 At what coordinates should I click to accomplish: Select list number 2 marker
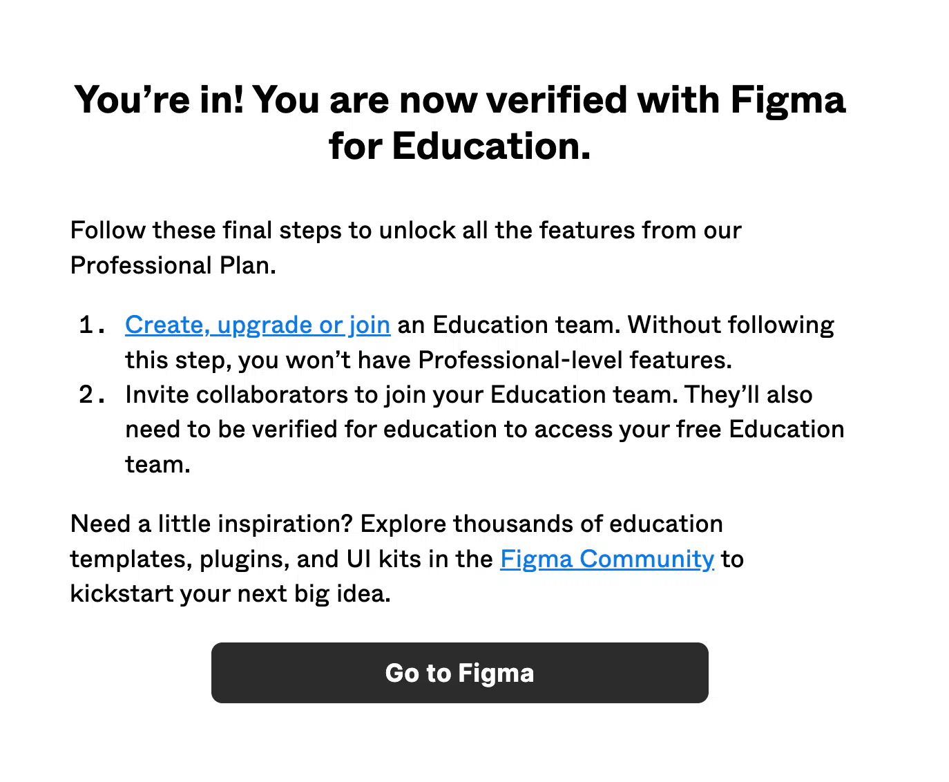93,394
